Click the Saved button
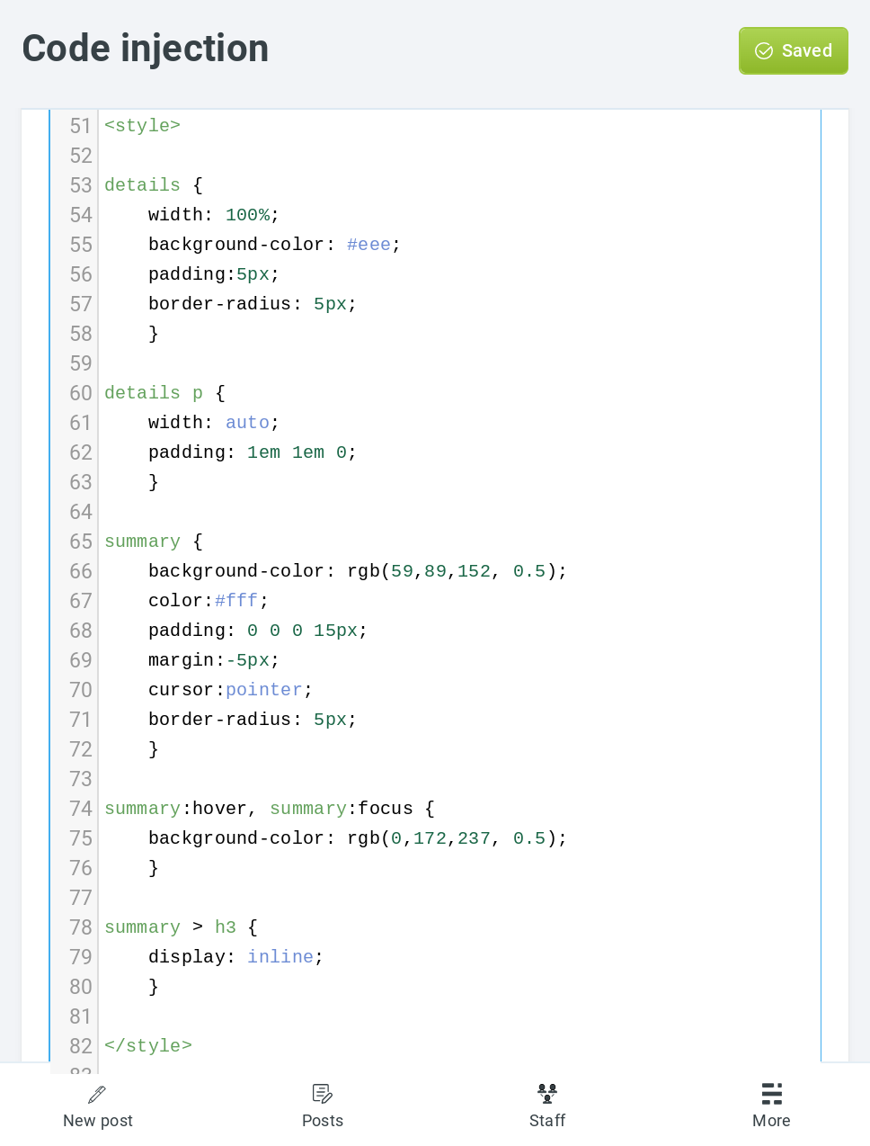The image size is (870, 1146). tap(794, 50)
